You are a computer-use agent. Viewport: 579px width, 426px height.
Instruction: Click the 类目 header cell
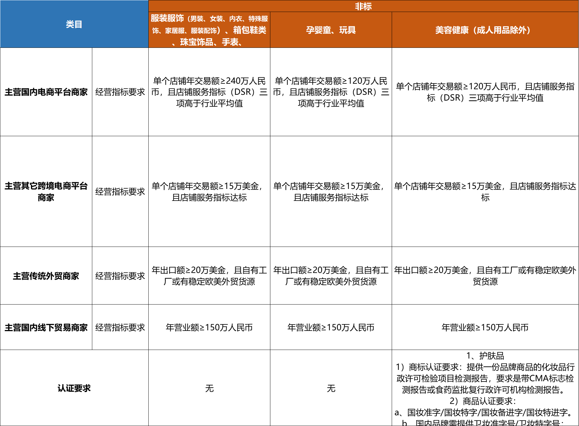(74, 24)
